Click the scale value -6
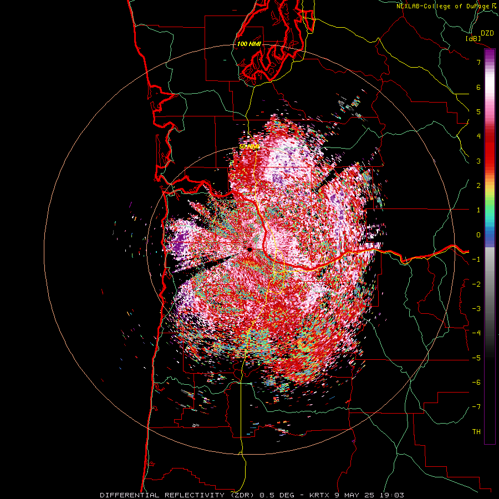499x499 pixels. pyautogui.click(x=476, y=383)
